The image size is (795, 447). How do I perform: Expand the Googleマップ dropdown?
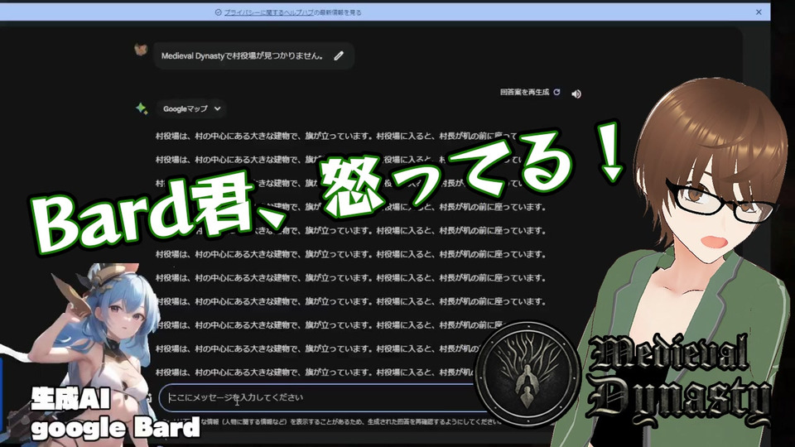(191, 108)
